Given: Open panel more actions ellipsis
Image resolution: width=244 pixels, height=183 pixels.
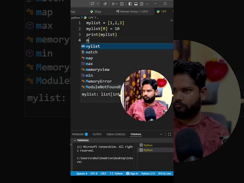Looking at the screenshot, I should [161, 134].
